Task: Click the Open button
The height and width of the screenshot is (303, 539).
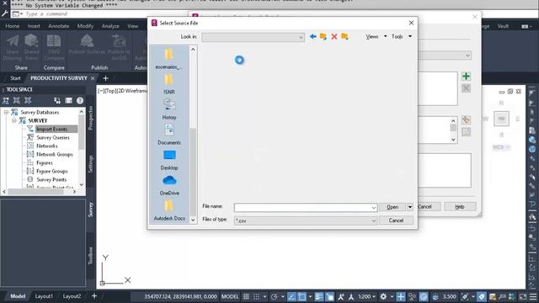Action: [392, 207]
